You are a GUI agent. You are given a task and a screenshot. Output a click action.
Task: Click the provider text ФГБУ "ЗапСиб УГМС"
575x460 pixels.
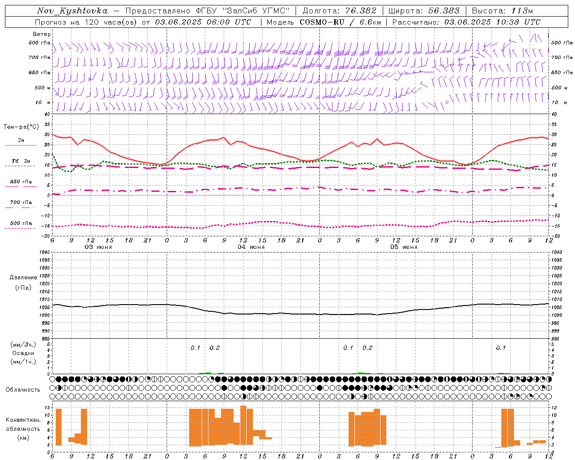pyautogui.click(x=243, y=11)
